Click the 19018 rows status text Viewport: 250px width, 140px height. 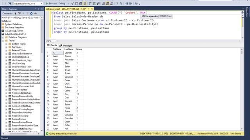[236, 134]
